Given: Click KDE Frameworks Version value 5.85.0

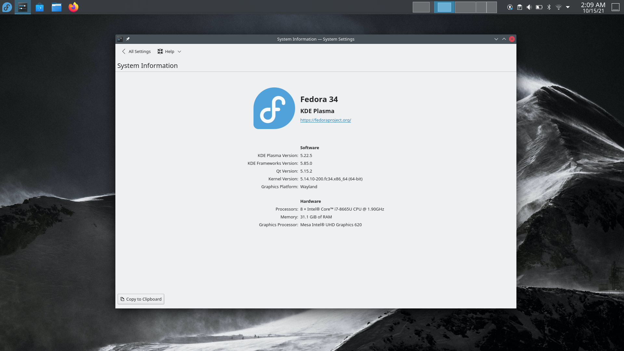Looking at the screenshot, I should (306, 163).
